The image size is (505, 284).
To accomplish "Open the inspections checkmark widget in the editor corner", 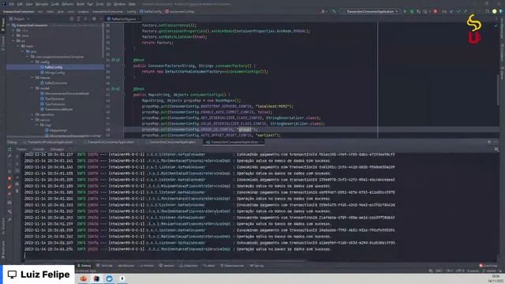I will coord(496,25).
